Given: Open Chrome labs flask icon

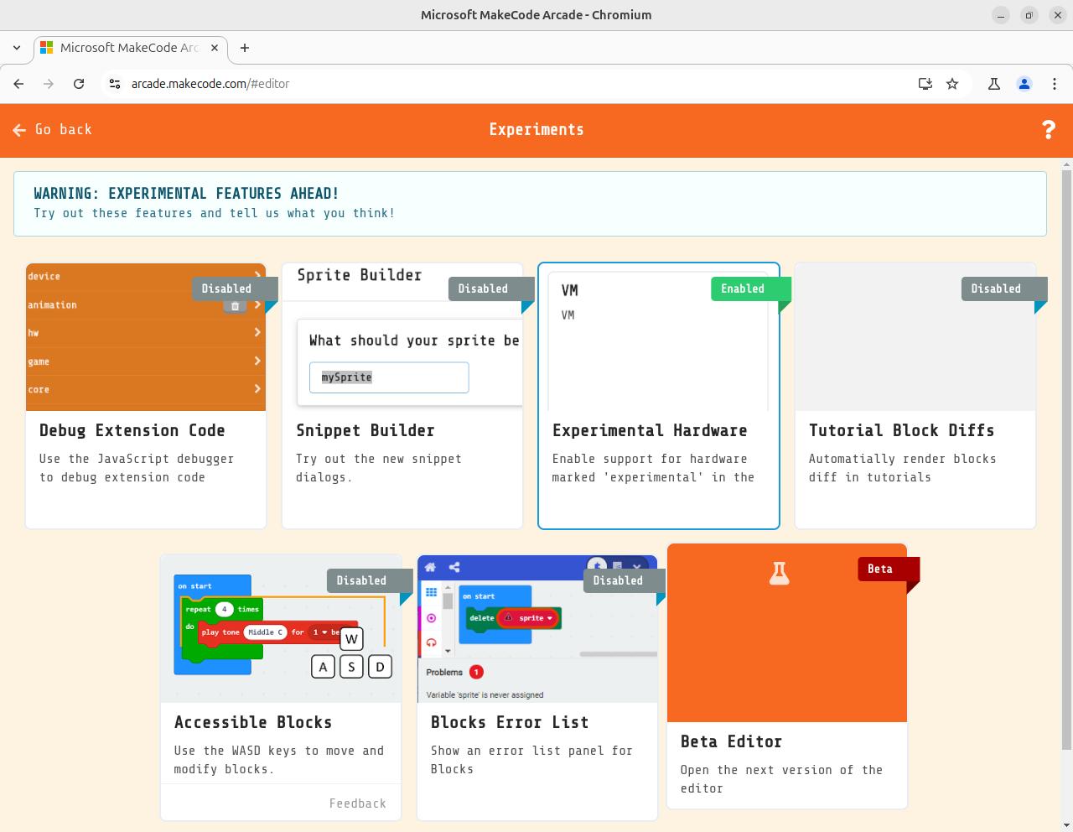Looking at the screenshot, I should (994, 84).
